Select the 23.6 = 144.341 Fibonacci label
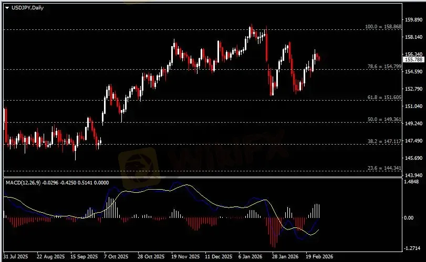This screenshot has width=426, height=262. 385,168
